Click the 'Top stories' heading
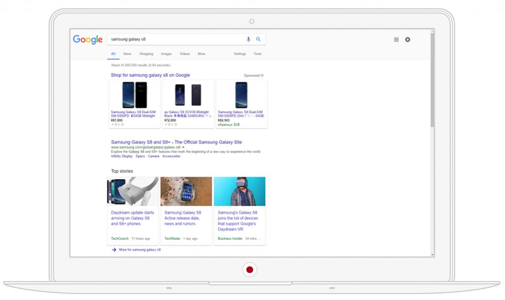The width and height of the screenshot is (505, 300). coord(122,171)
